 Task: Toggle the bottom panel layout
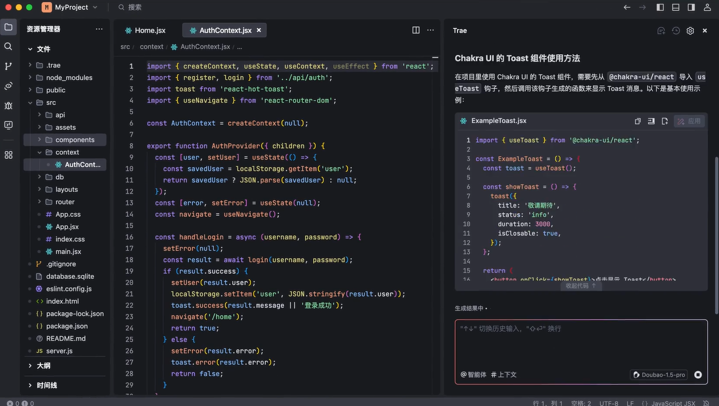click(x=676, y=8)
